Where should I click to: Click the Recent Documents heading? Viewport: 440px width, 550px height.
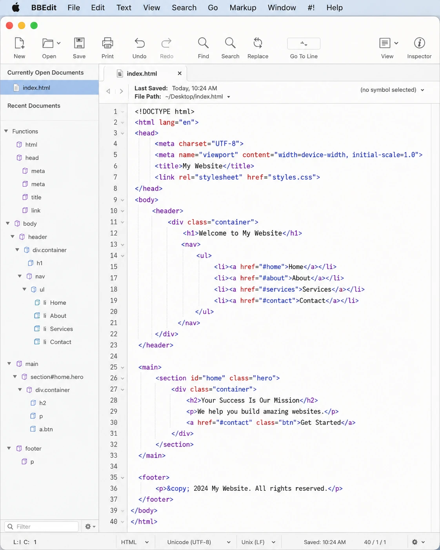[34, 106]
